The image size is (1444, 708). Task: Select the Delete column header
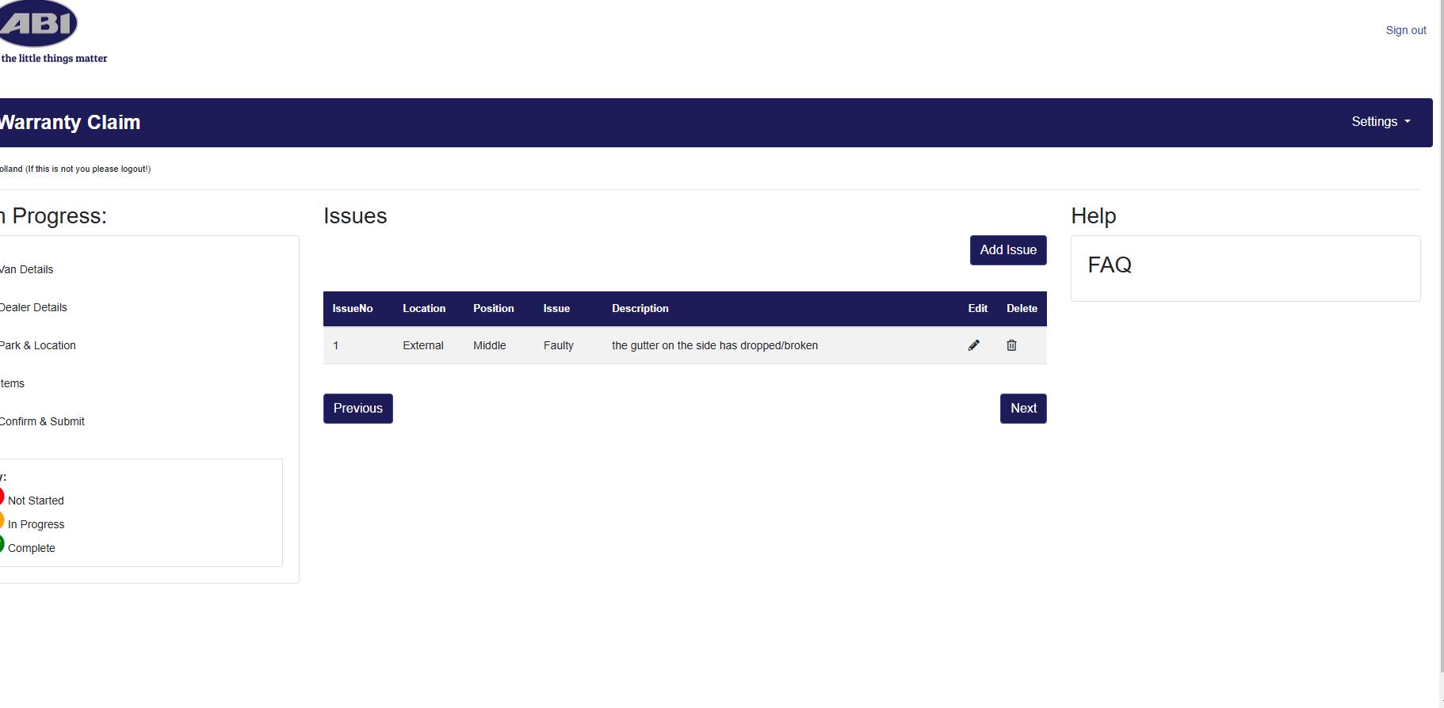click(1022, 309)
